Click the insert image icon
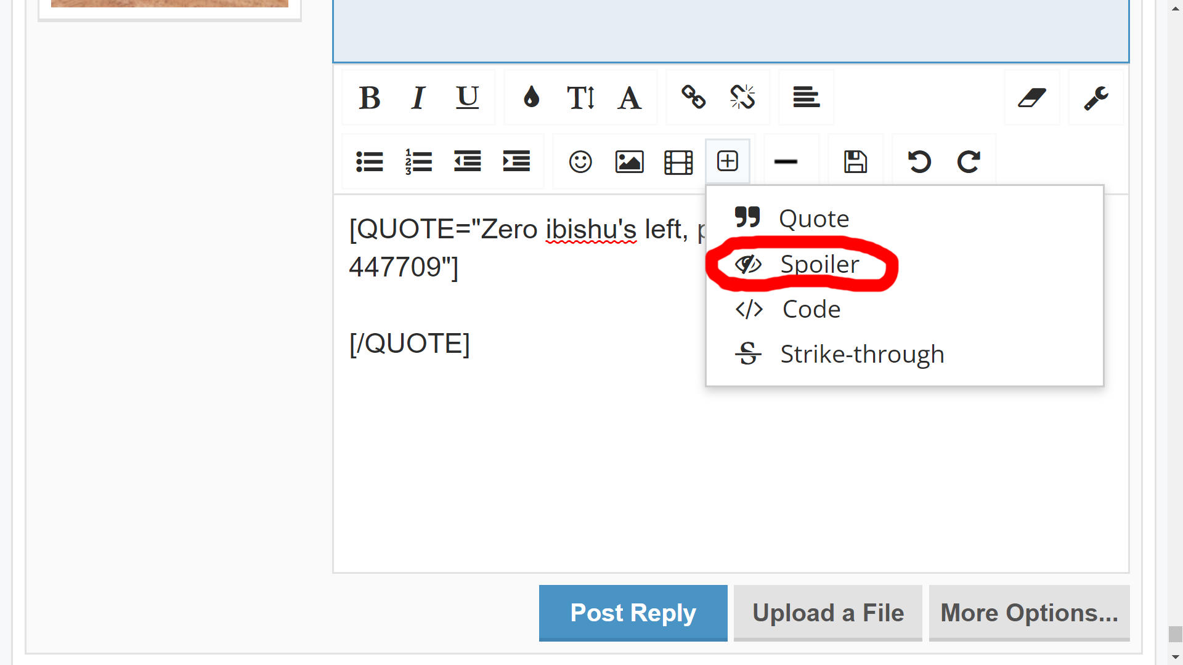Screen dimensions: 1183x665 pos(629,162)
